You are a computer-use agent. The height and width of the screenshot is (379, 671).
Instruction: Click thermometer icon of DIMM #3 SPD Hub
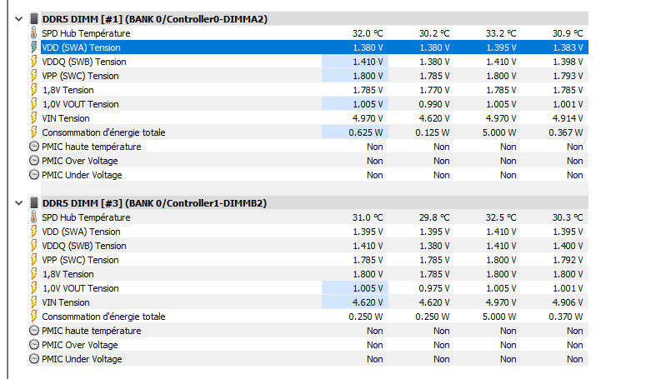(x=34, y=217)
